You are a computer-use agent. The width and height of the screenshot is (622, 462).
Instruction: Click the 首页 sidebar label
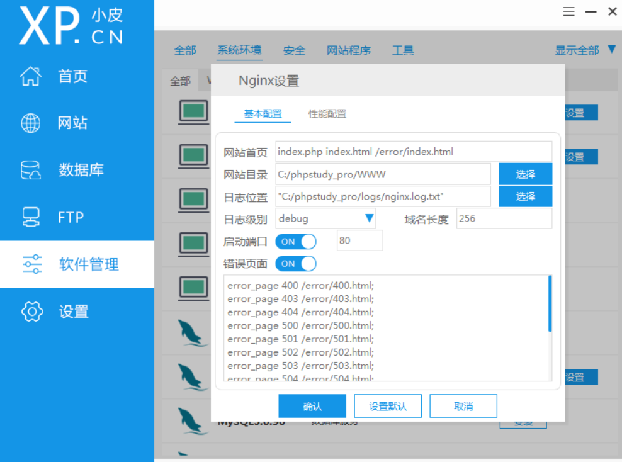[72, 76]
